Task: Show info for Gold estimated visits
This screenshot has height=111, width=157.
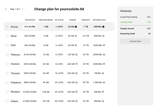Action: [x=104, y=45]
